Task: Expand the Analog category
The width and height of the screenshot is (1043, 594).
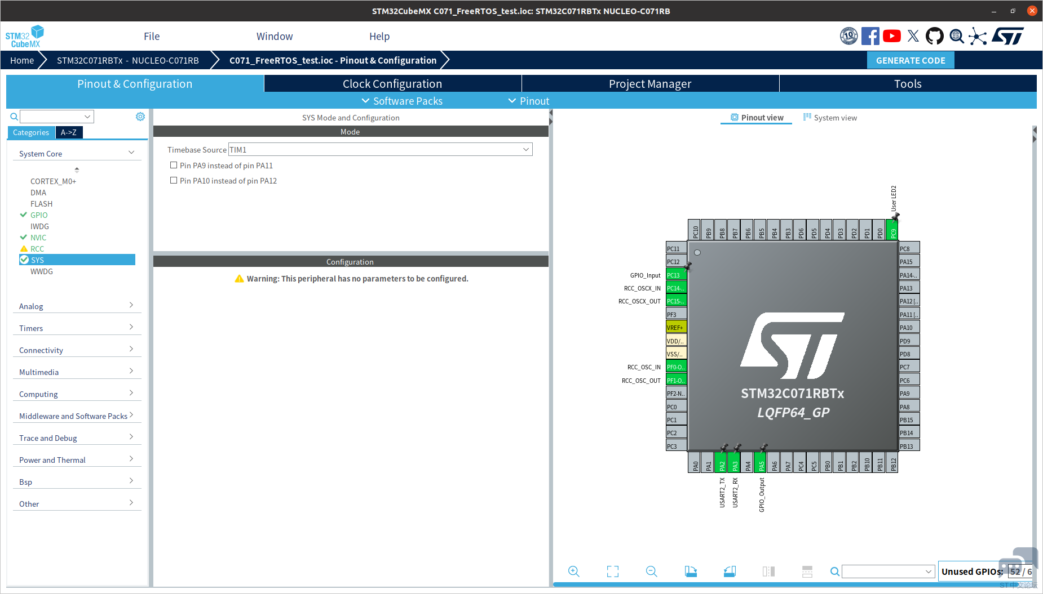Action: tap(77, 306)
